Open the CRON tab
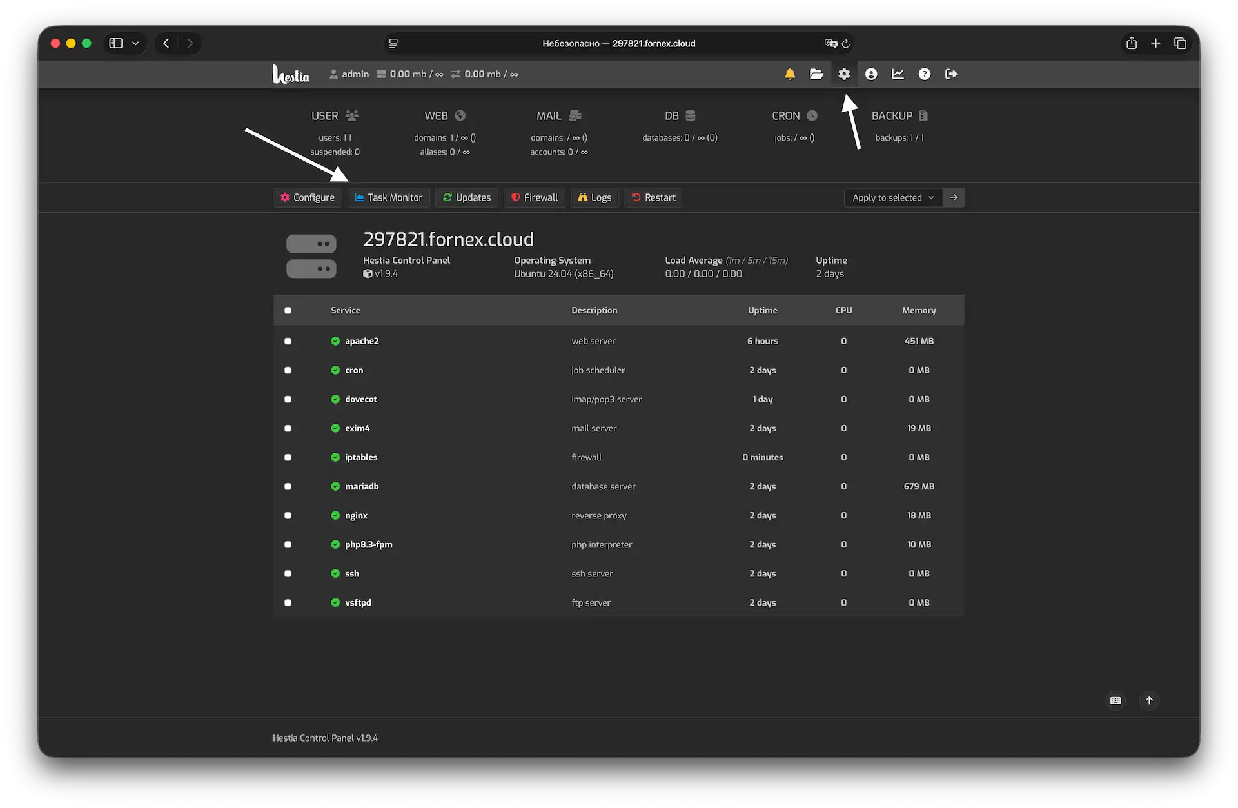 click(794, 115)
